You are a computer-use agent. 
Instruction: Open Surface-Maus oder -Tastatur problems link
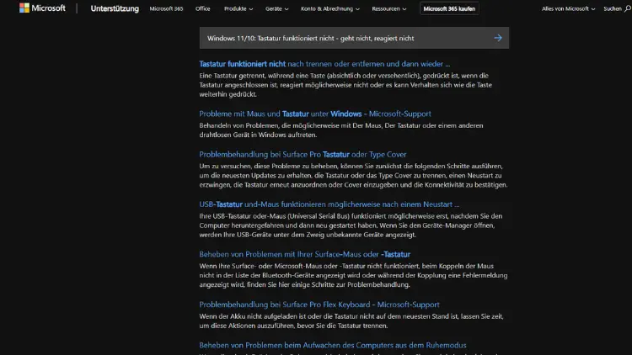tap(304, 254)
